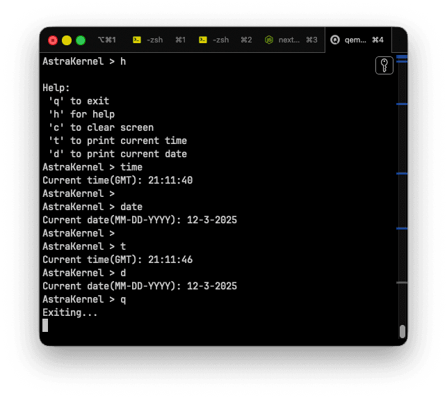This screenshot has height=398, width=447.
Task: Switch to the second -zsh tab
Action: [220, 40]
